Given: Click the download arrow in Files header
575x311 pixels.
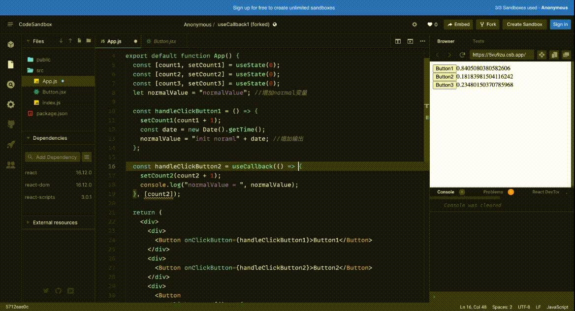Looking at the screenshot, I should click(x=61, y=41).
